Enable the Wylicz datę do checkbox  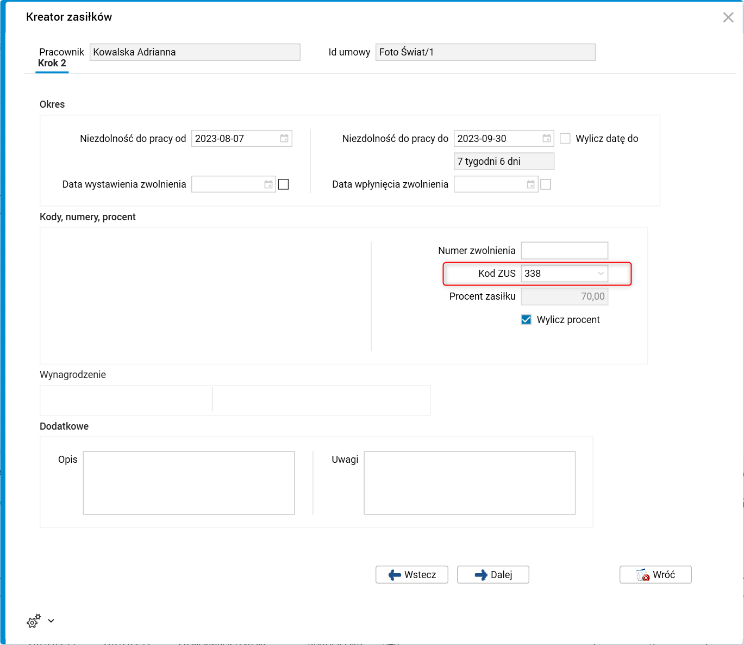(565, 139)
